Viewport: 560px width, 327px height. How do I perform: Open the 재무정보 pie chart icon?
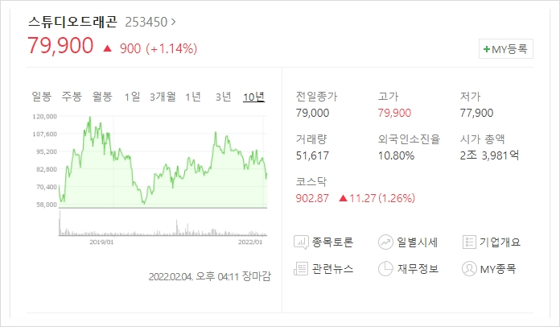click(x=385, y=269)
